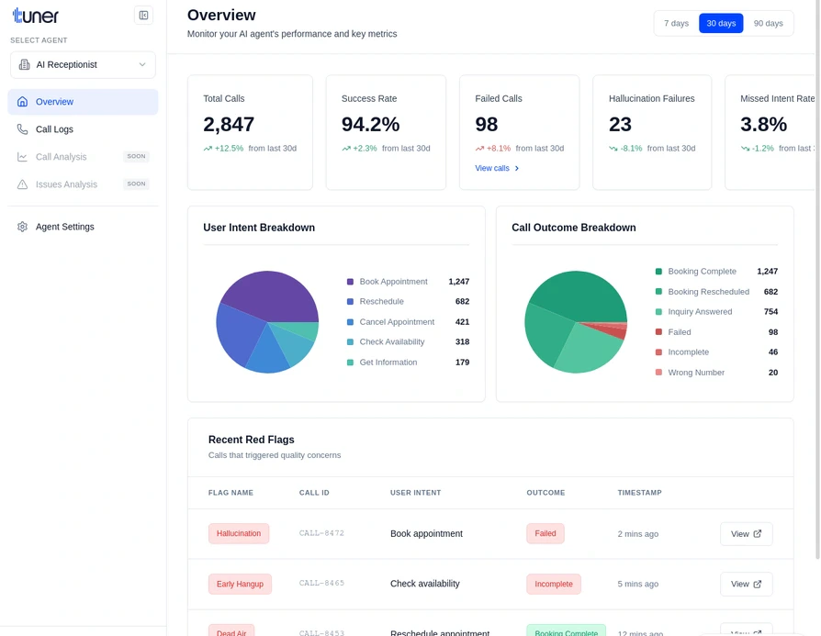This screenshot has width=821, height=636.
Task: Navigate to Call Logs in the sidebar
Action: [x=55, y=128]
